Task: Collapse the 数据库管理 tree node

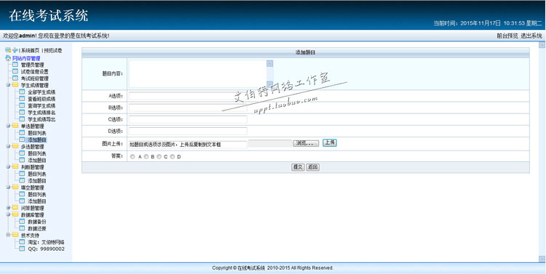Action: (8, 215)
